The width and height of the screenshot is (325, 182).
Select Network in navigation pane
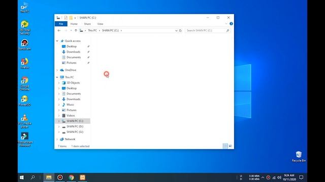70,140
